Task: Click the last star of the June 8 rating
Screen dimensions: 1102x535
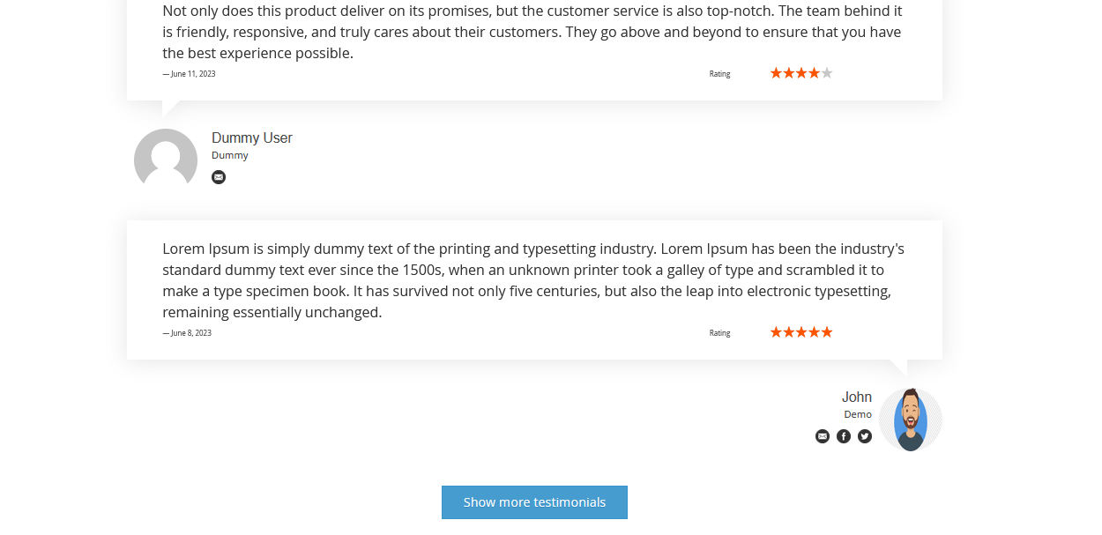Action: (827, 332)
